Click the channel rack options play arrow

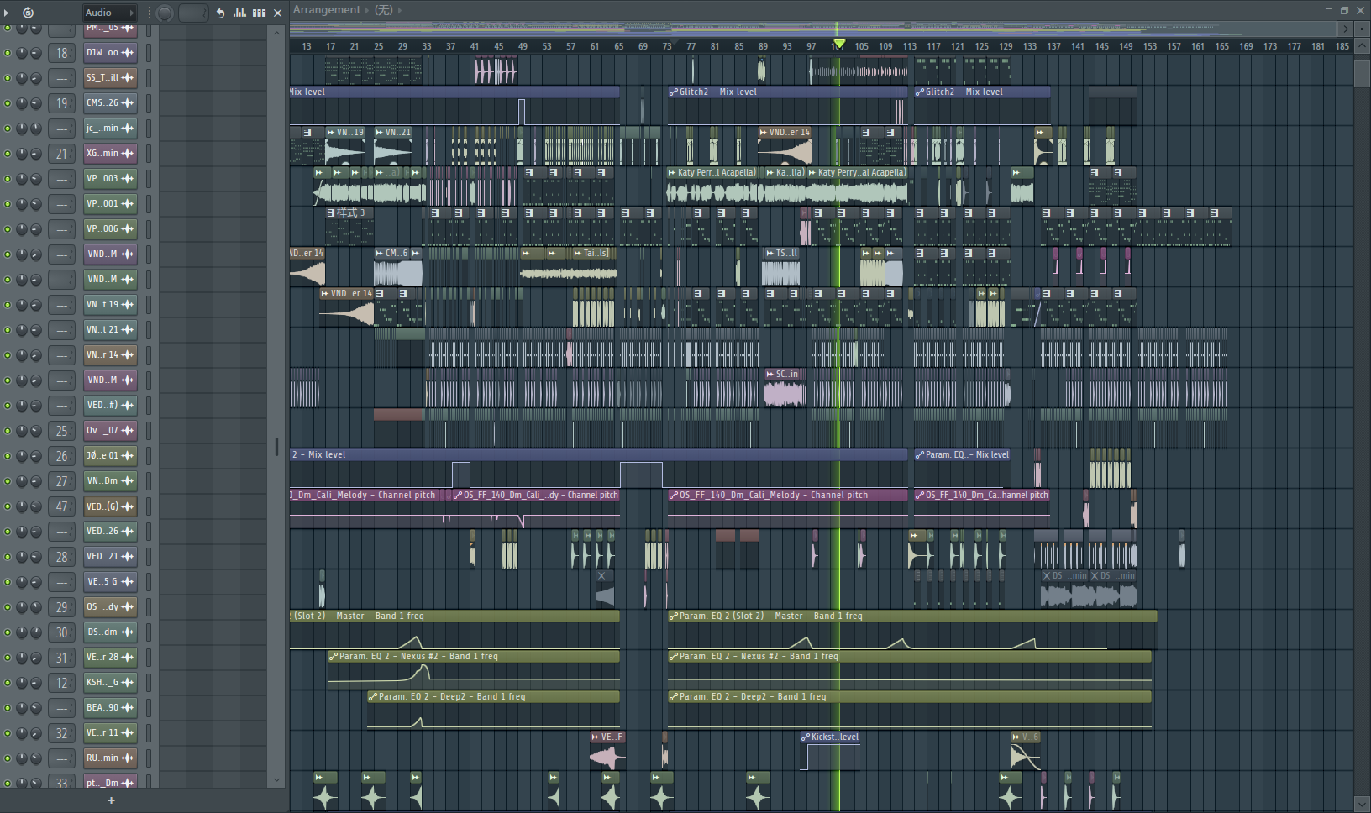click(x=7, y=13)
